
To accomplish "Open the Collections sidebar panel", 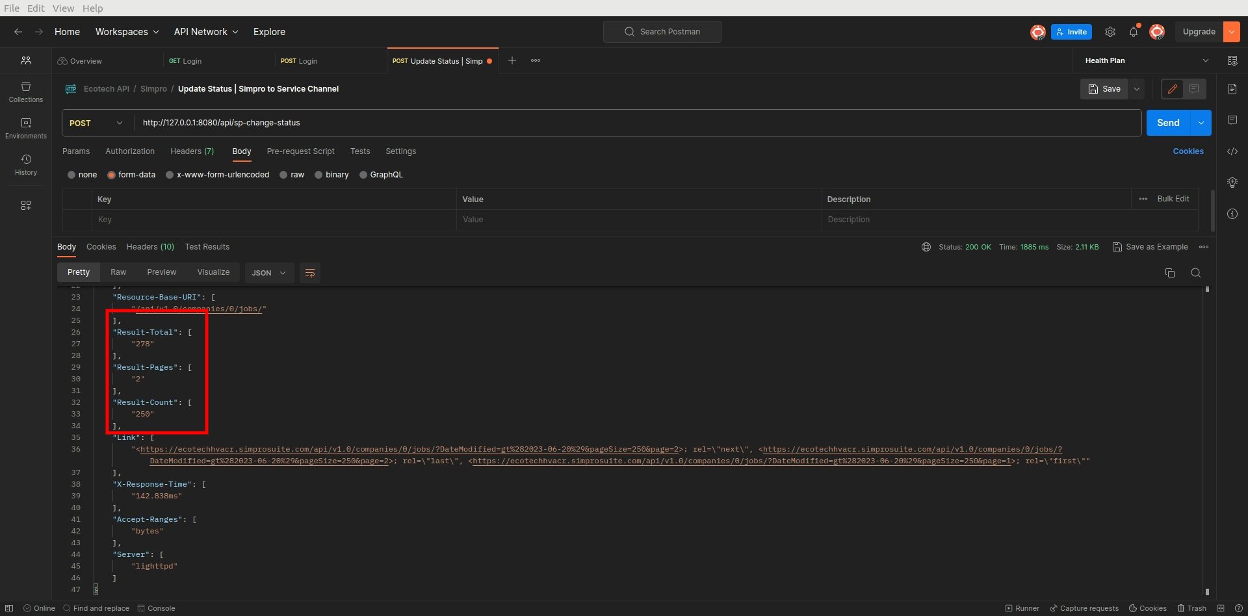I will [26, 92].
